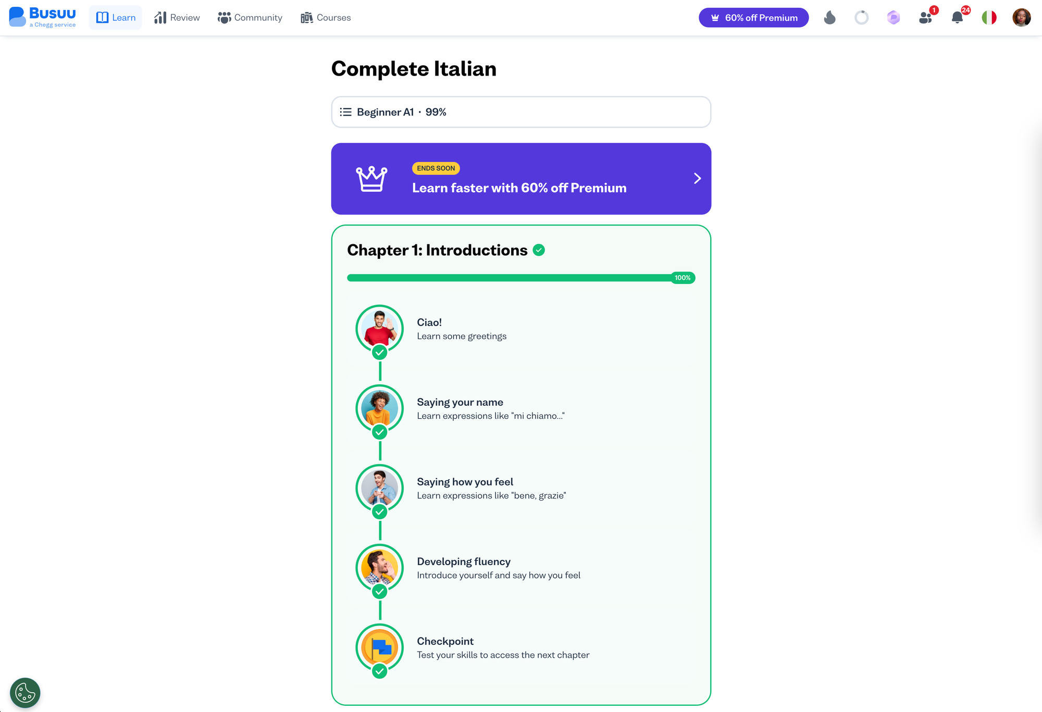Switch to the Courses tab
This screenshot has width=1042, height=712.
[326, 18]
